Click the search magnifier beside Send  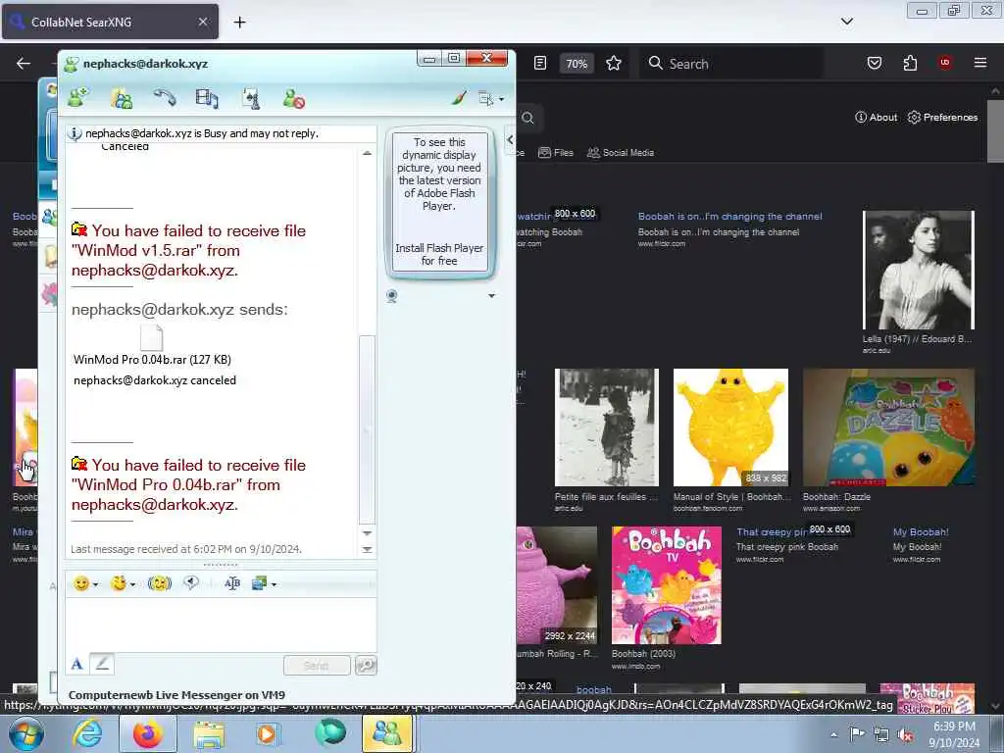point(366,666)
